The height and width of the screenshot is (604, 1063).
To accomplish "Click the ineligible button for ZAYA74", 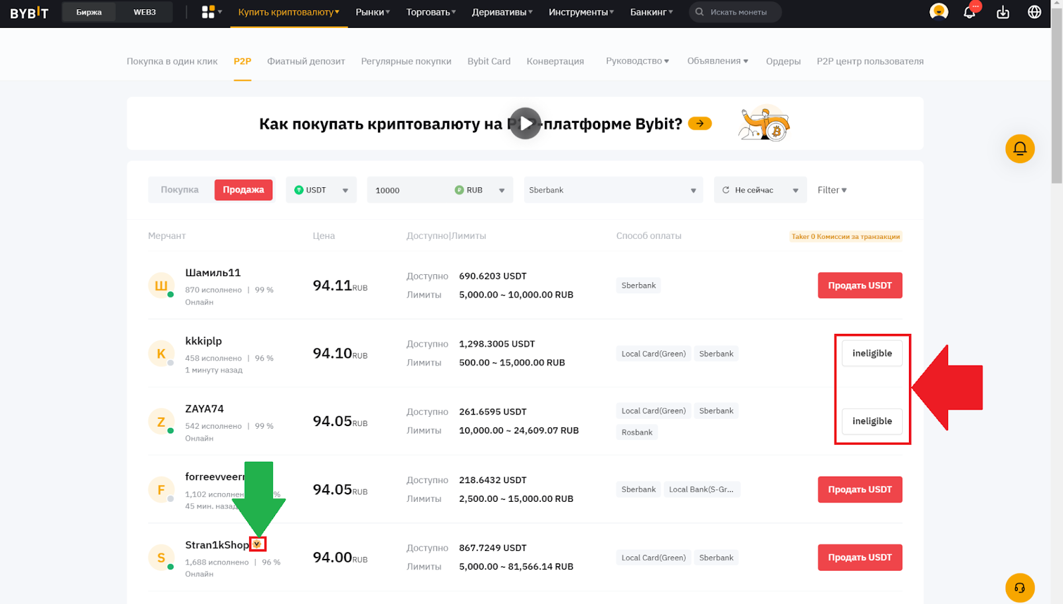I will 872,421.
